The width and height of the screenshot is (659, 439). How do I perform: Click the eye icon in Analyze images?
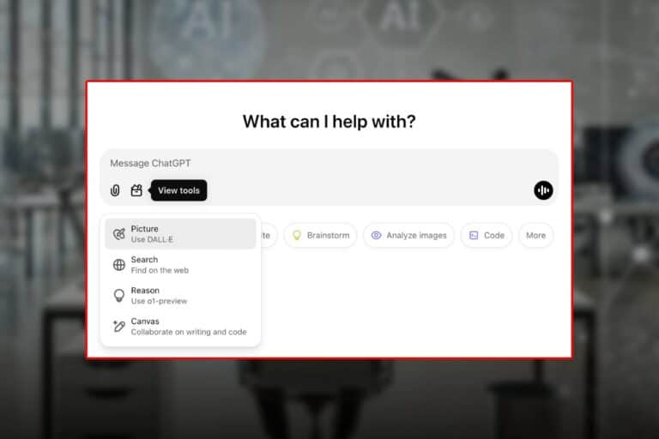pyautogui.click(x=376, y=235)
